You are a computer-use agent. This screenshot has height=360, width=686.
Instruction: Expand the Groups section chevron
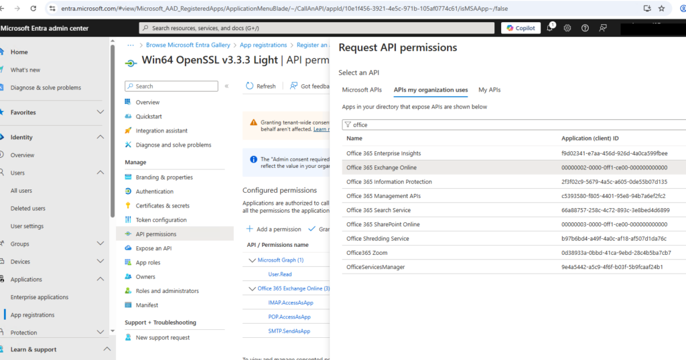point(100,244)
